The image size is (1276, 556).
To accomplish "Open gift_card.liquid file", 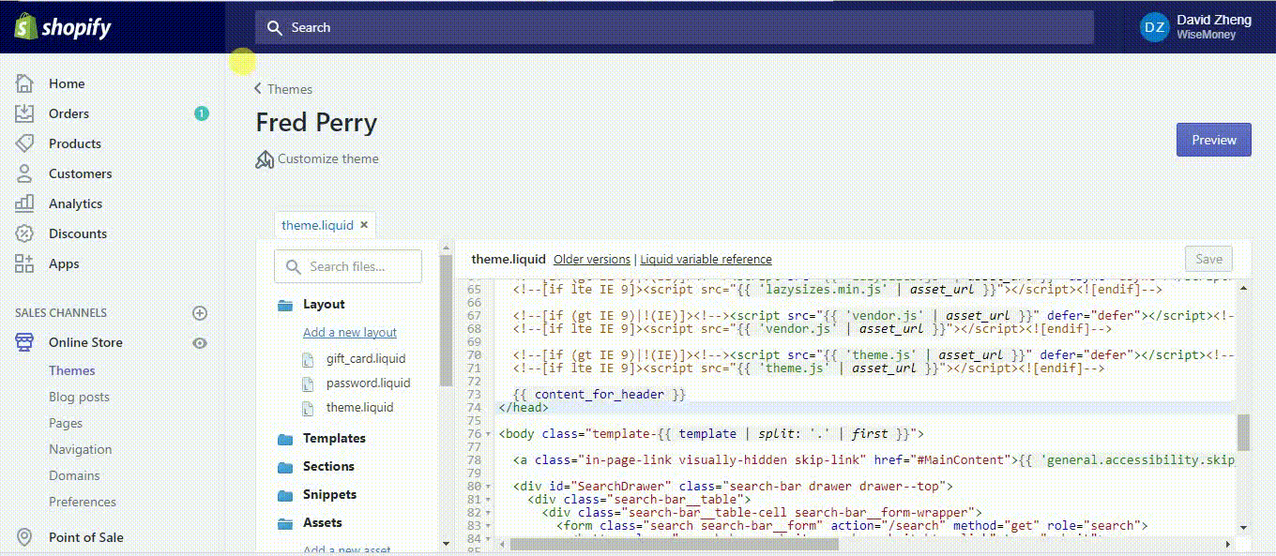I will 366,358.
